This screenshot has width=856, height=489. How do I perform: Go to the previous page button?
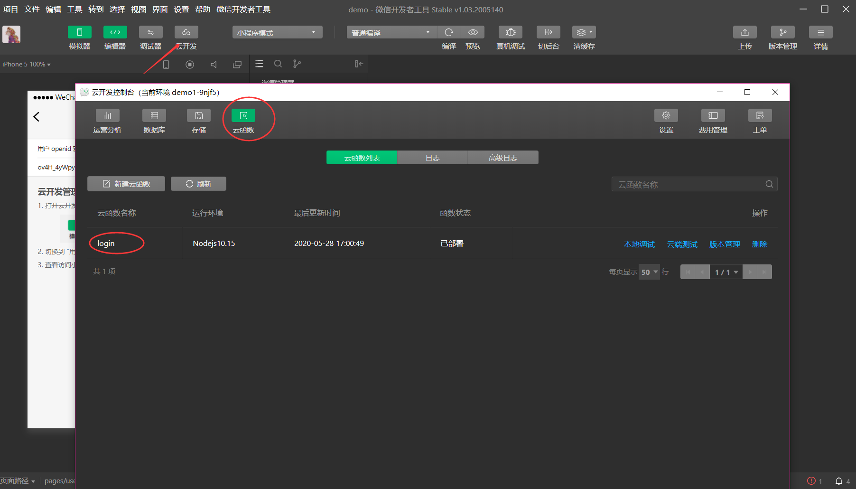point(702,272)
